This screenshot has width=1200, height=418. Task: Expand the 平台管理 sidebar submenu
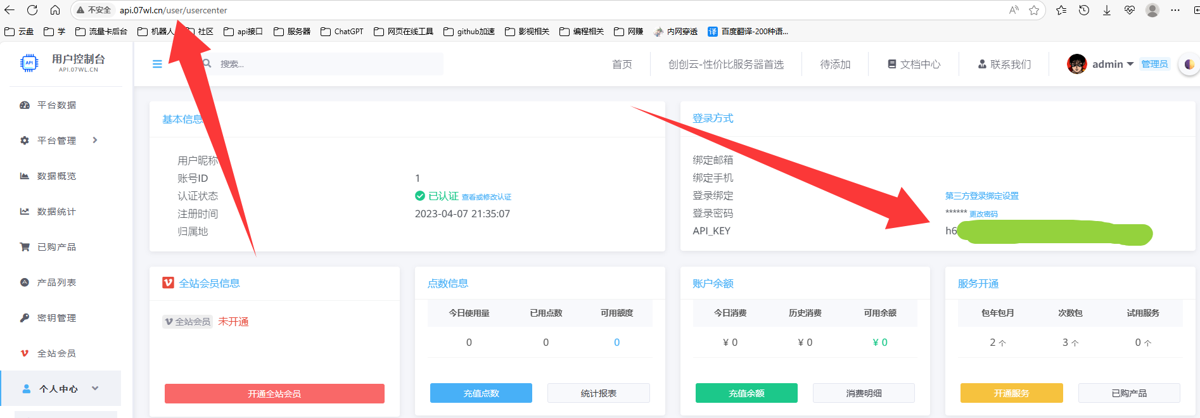pyautogui.click(x=95, y=141)
